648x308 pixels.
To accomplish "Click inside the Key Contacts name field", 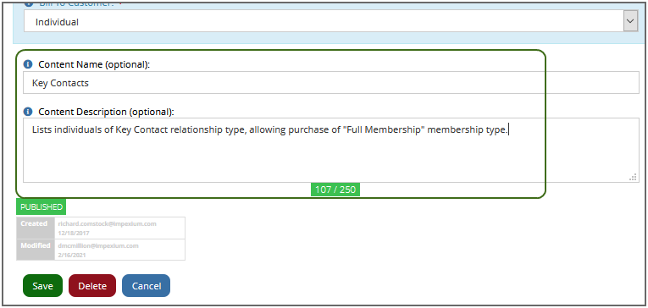I will [331, 83].
